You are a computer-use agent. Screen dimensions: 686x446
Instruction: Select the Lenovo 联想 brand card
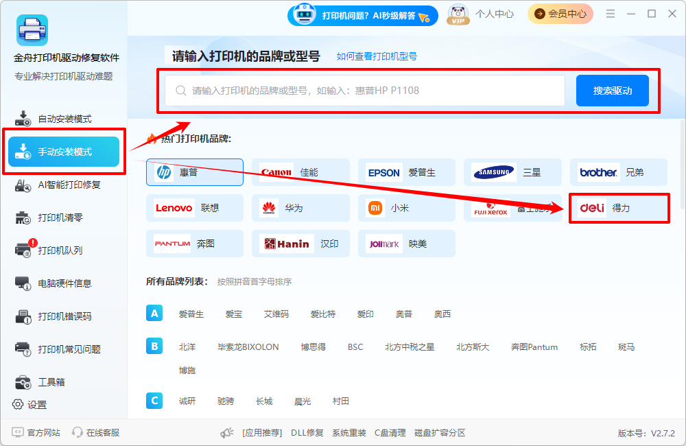coord(195,208)
